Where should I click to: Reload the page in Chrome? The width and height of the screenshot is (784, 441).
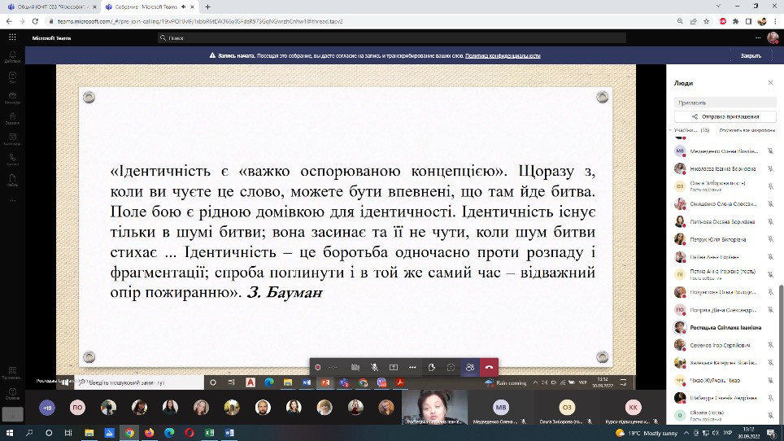tap(35, 21)
